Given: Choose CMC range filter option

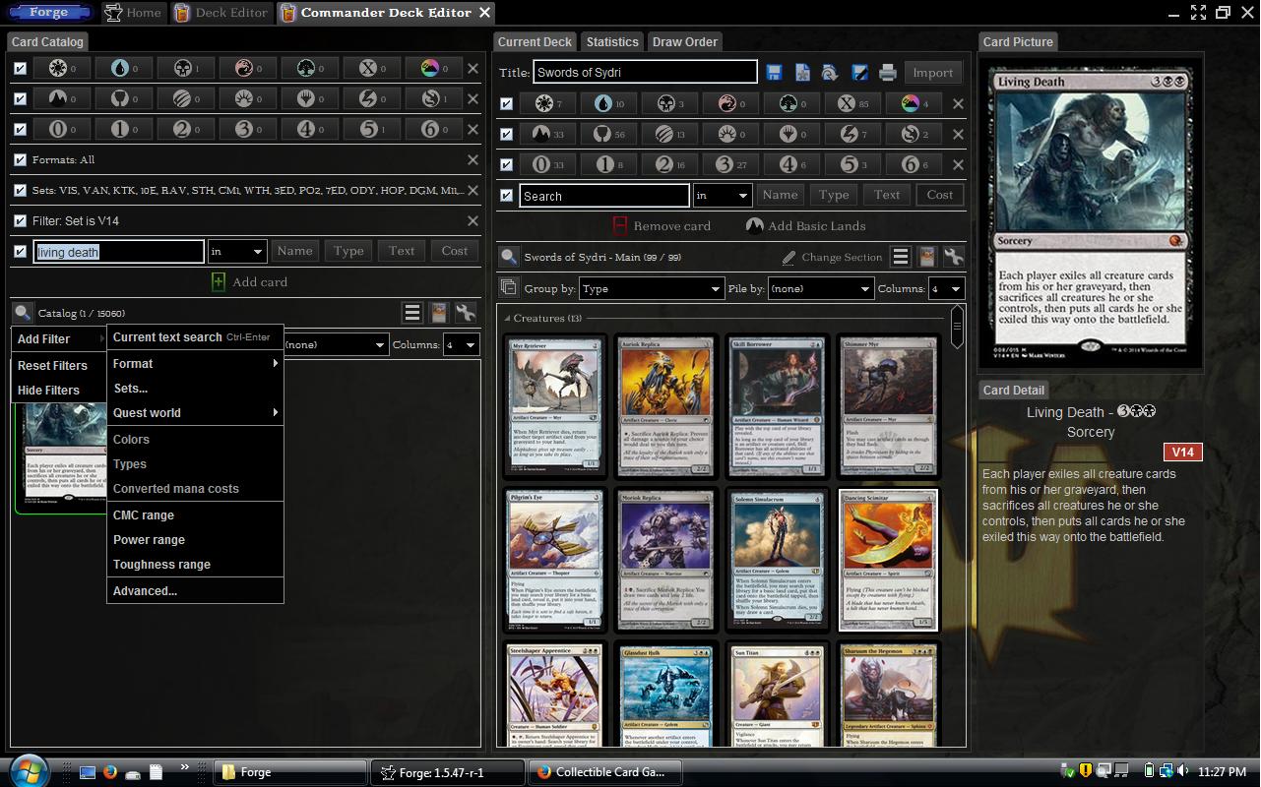Looking at the screenshot, I should click(x=195, y=515).
